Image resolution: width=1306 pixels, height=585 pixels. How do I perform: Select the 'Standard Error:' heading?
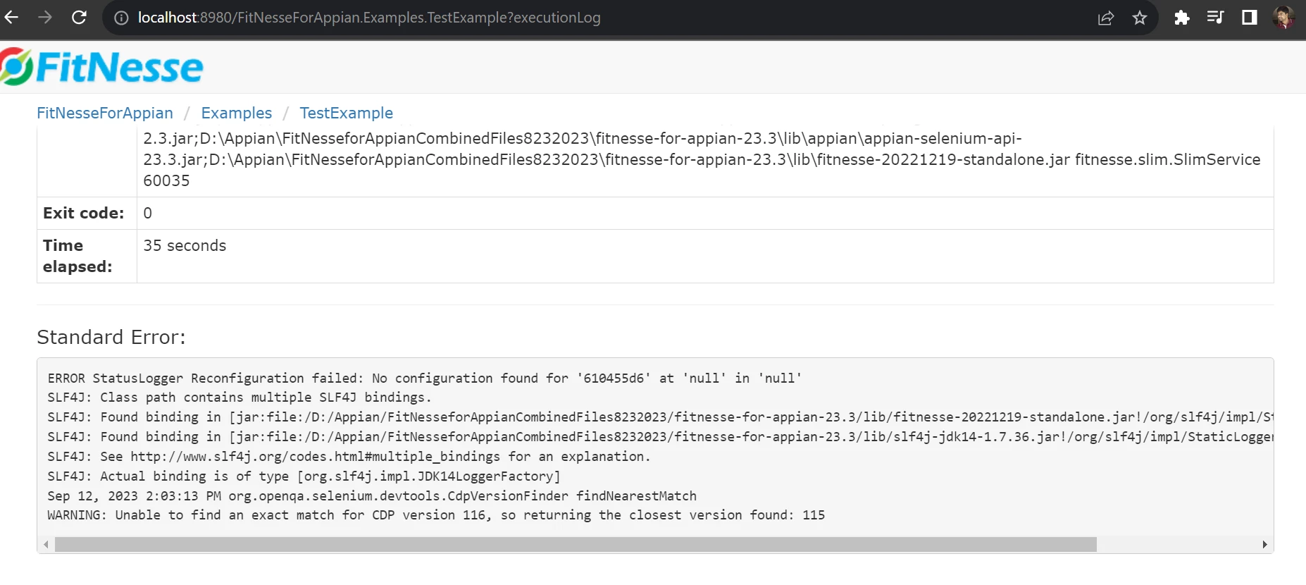(111, 337)
